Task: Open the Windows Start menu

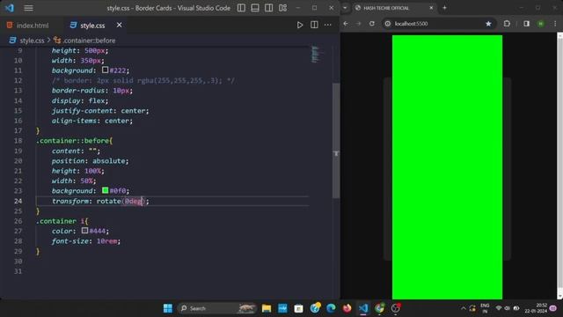Action: pyautogui.click(x=168, y=308)
